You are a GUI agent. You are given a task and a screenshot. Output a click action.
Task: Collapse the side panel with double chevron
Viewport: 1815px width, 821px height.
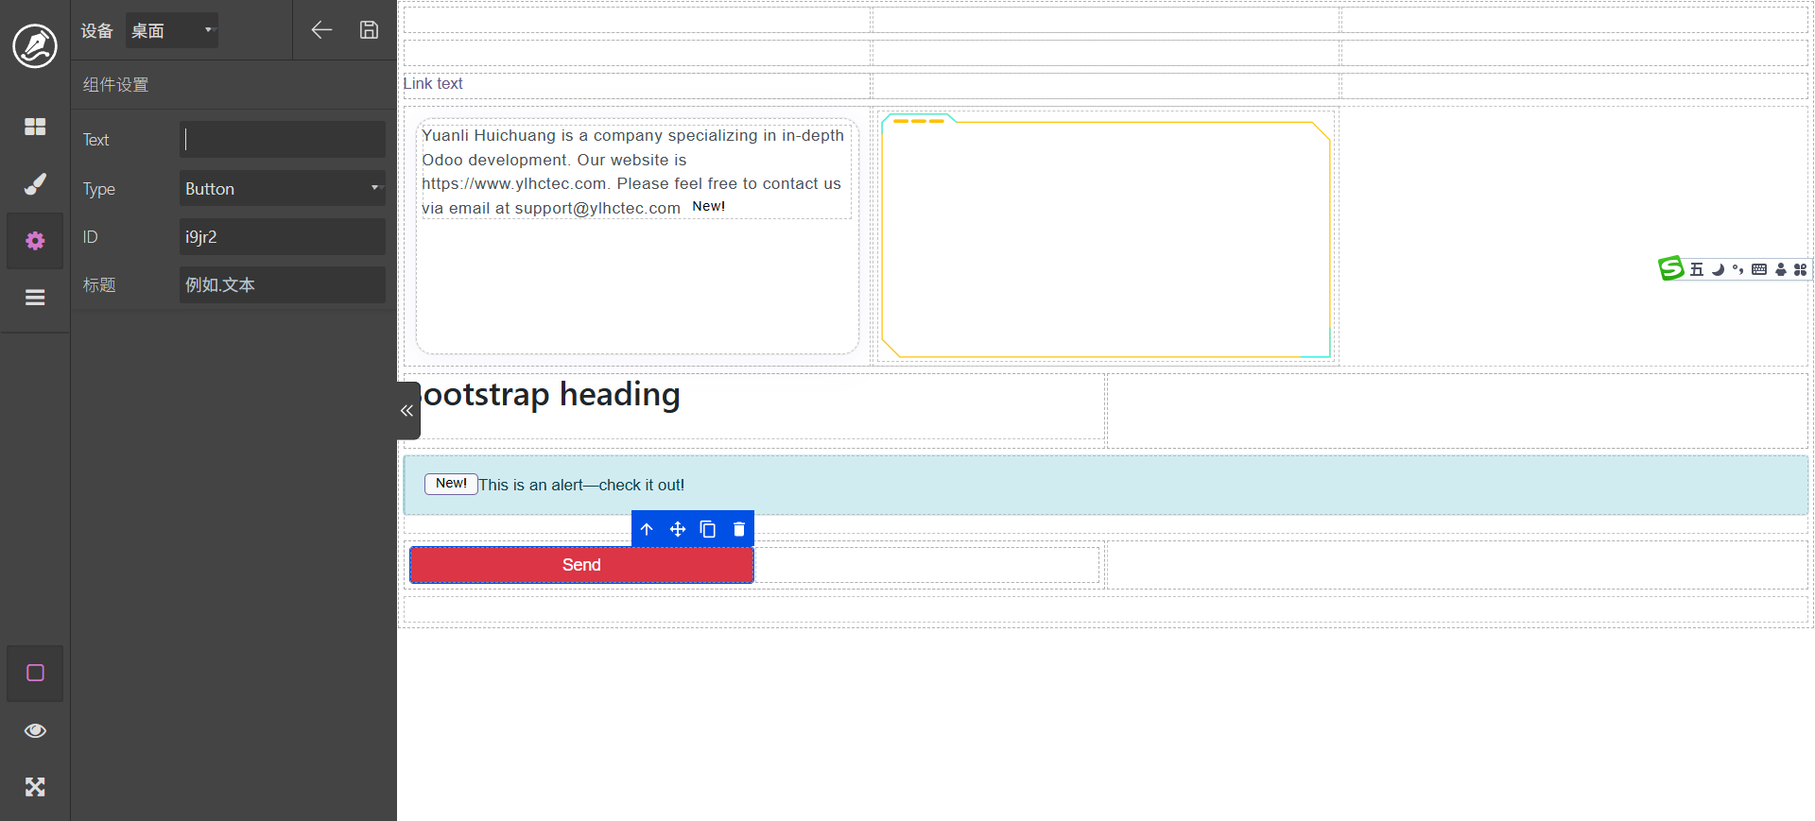(407, 411)
